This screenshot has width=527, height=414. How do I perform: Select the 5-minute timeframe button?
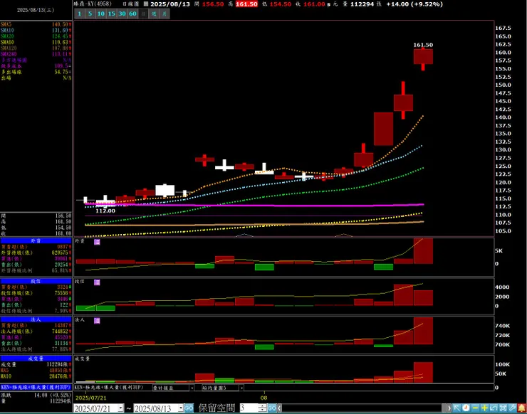(x=90, y=14)
